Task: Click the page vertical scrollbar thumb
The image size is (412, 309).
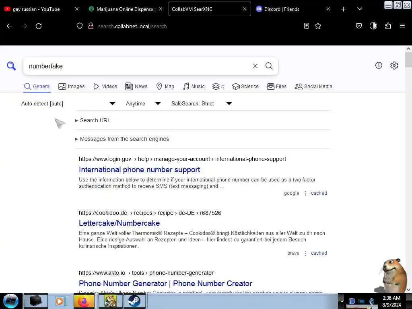Action: click(x=408, y=60)
